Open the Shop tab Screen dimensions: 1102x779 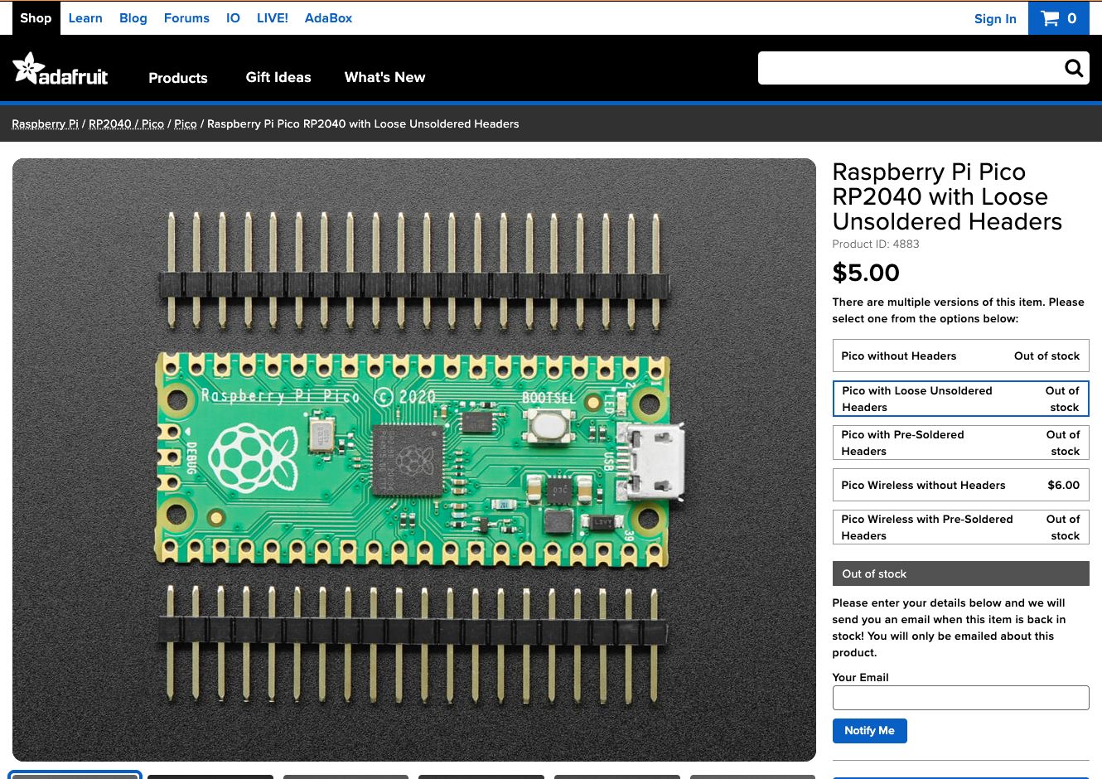(x=36, y=18)
